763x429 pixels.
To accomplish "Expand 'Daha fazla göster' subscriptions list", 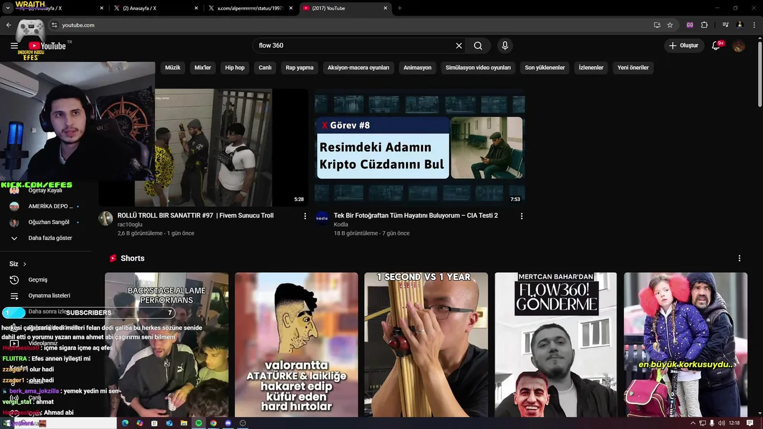I will point(50,238).
